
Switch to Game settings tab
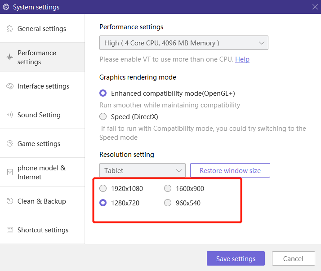click(x=39, y=144)
